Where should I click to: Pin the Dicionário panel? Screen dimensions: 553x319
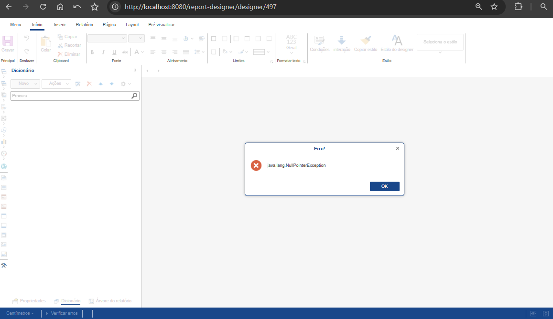click(x=135, y=71)
